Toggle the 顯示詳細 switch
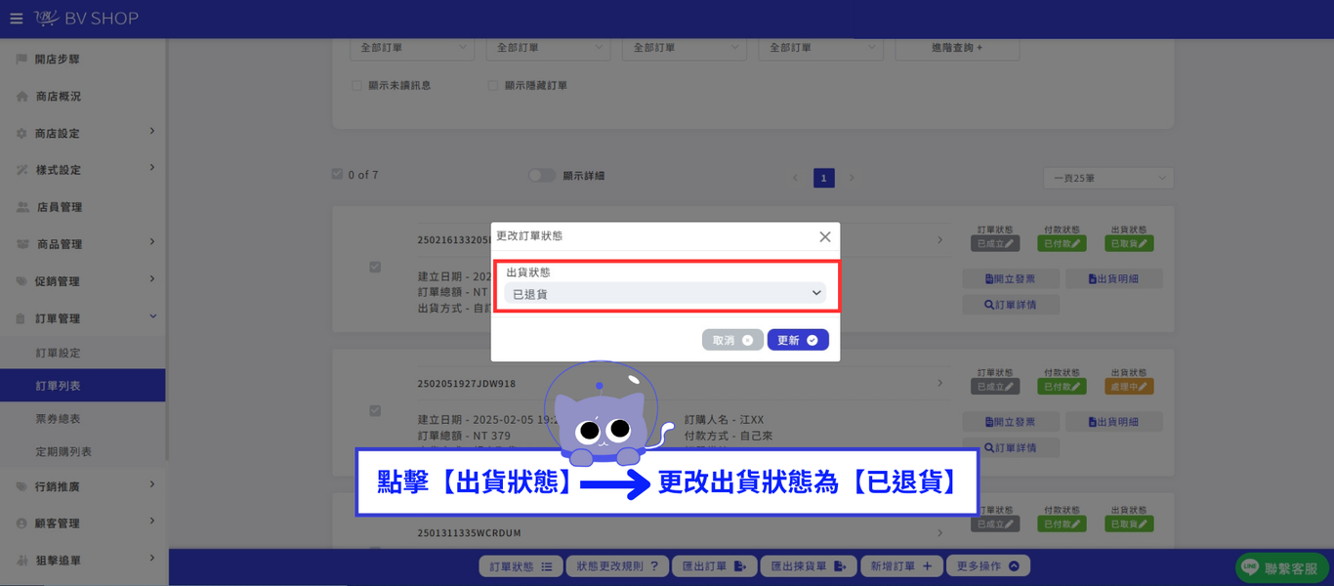Viewport: 1334px width, 586px height. point(542,176)
